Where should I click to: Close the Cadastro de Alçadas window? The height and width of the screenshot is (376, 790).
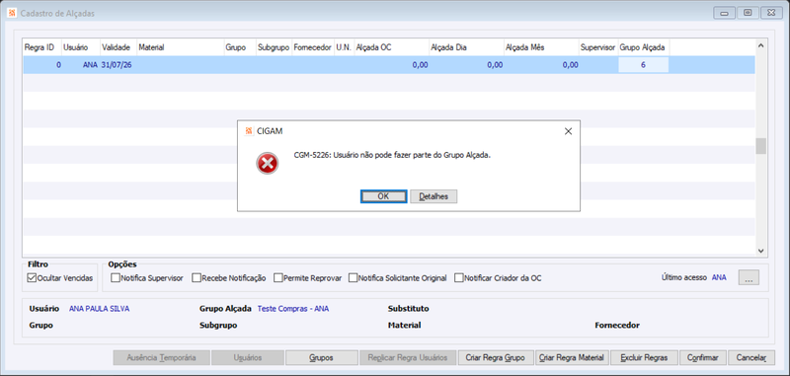click(772, 13)
